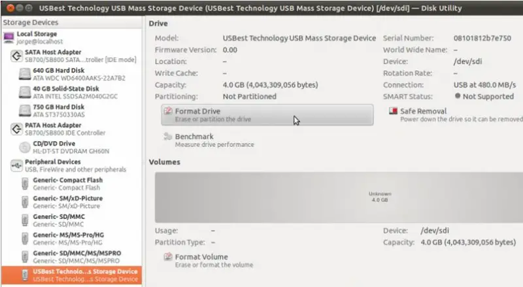Open Benchmark to measure drive performance
The width and height of the screenshot is (523, 287).
click(x=209, y=140)
